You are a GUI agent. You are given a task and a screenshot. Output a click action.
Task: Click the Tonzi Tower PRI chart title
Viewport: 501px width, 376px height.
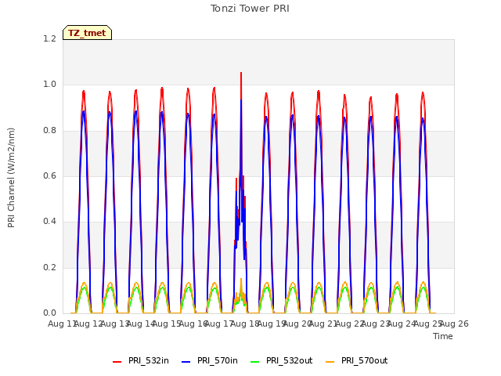[250, 9]
